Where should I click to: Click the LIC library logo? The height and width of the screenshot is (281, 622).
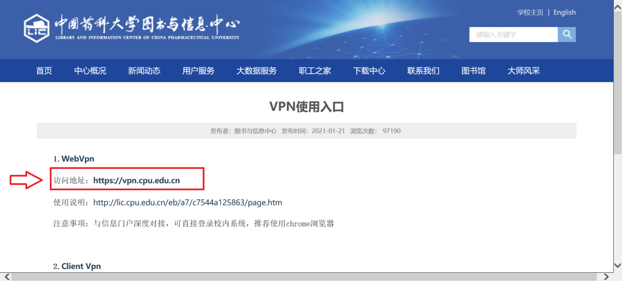tap(37, 28)
